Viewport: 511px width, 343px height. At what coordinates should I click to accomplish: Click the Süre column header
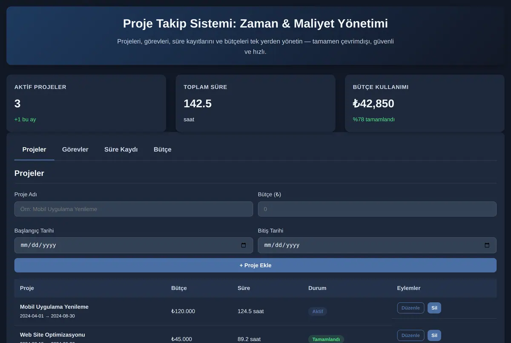tap(244, 288)
